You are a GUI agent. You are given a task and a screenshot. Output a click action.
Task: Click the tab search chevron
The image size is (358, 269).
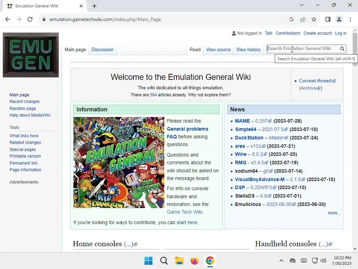[302, 5]
